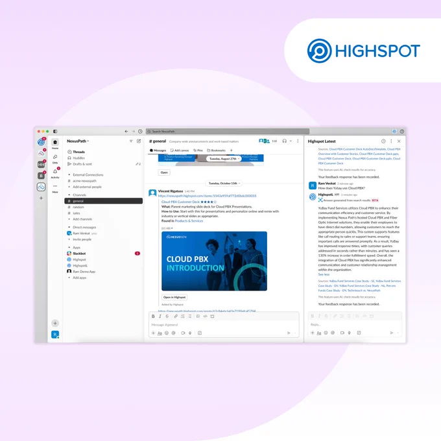
Task: Click the Add canvas tab
Action: (180, 150)
